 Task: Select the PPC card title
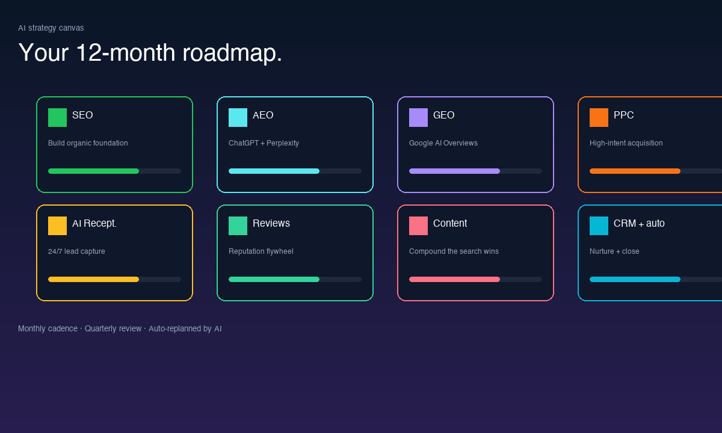tap(624, 115)
